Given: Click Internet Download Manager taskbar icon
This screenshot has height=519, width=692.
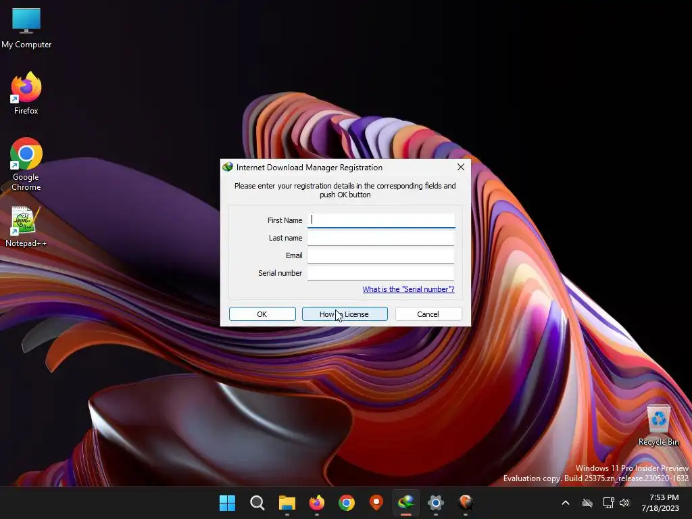Looking at the screenshot, I should coord(405,503).
